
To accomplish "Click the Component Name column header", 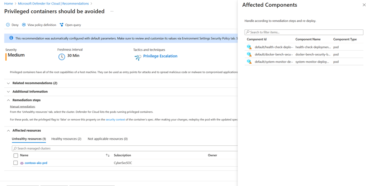I will 308,39.
